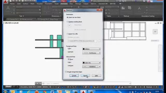Image resolution: width=166 pixels, height=93 pixels.
Task: Switch to the Solid ribbon tab
Action: [x=19, y=4]
